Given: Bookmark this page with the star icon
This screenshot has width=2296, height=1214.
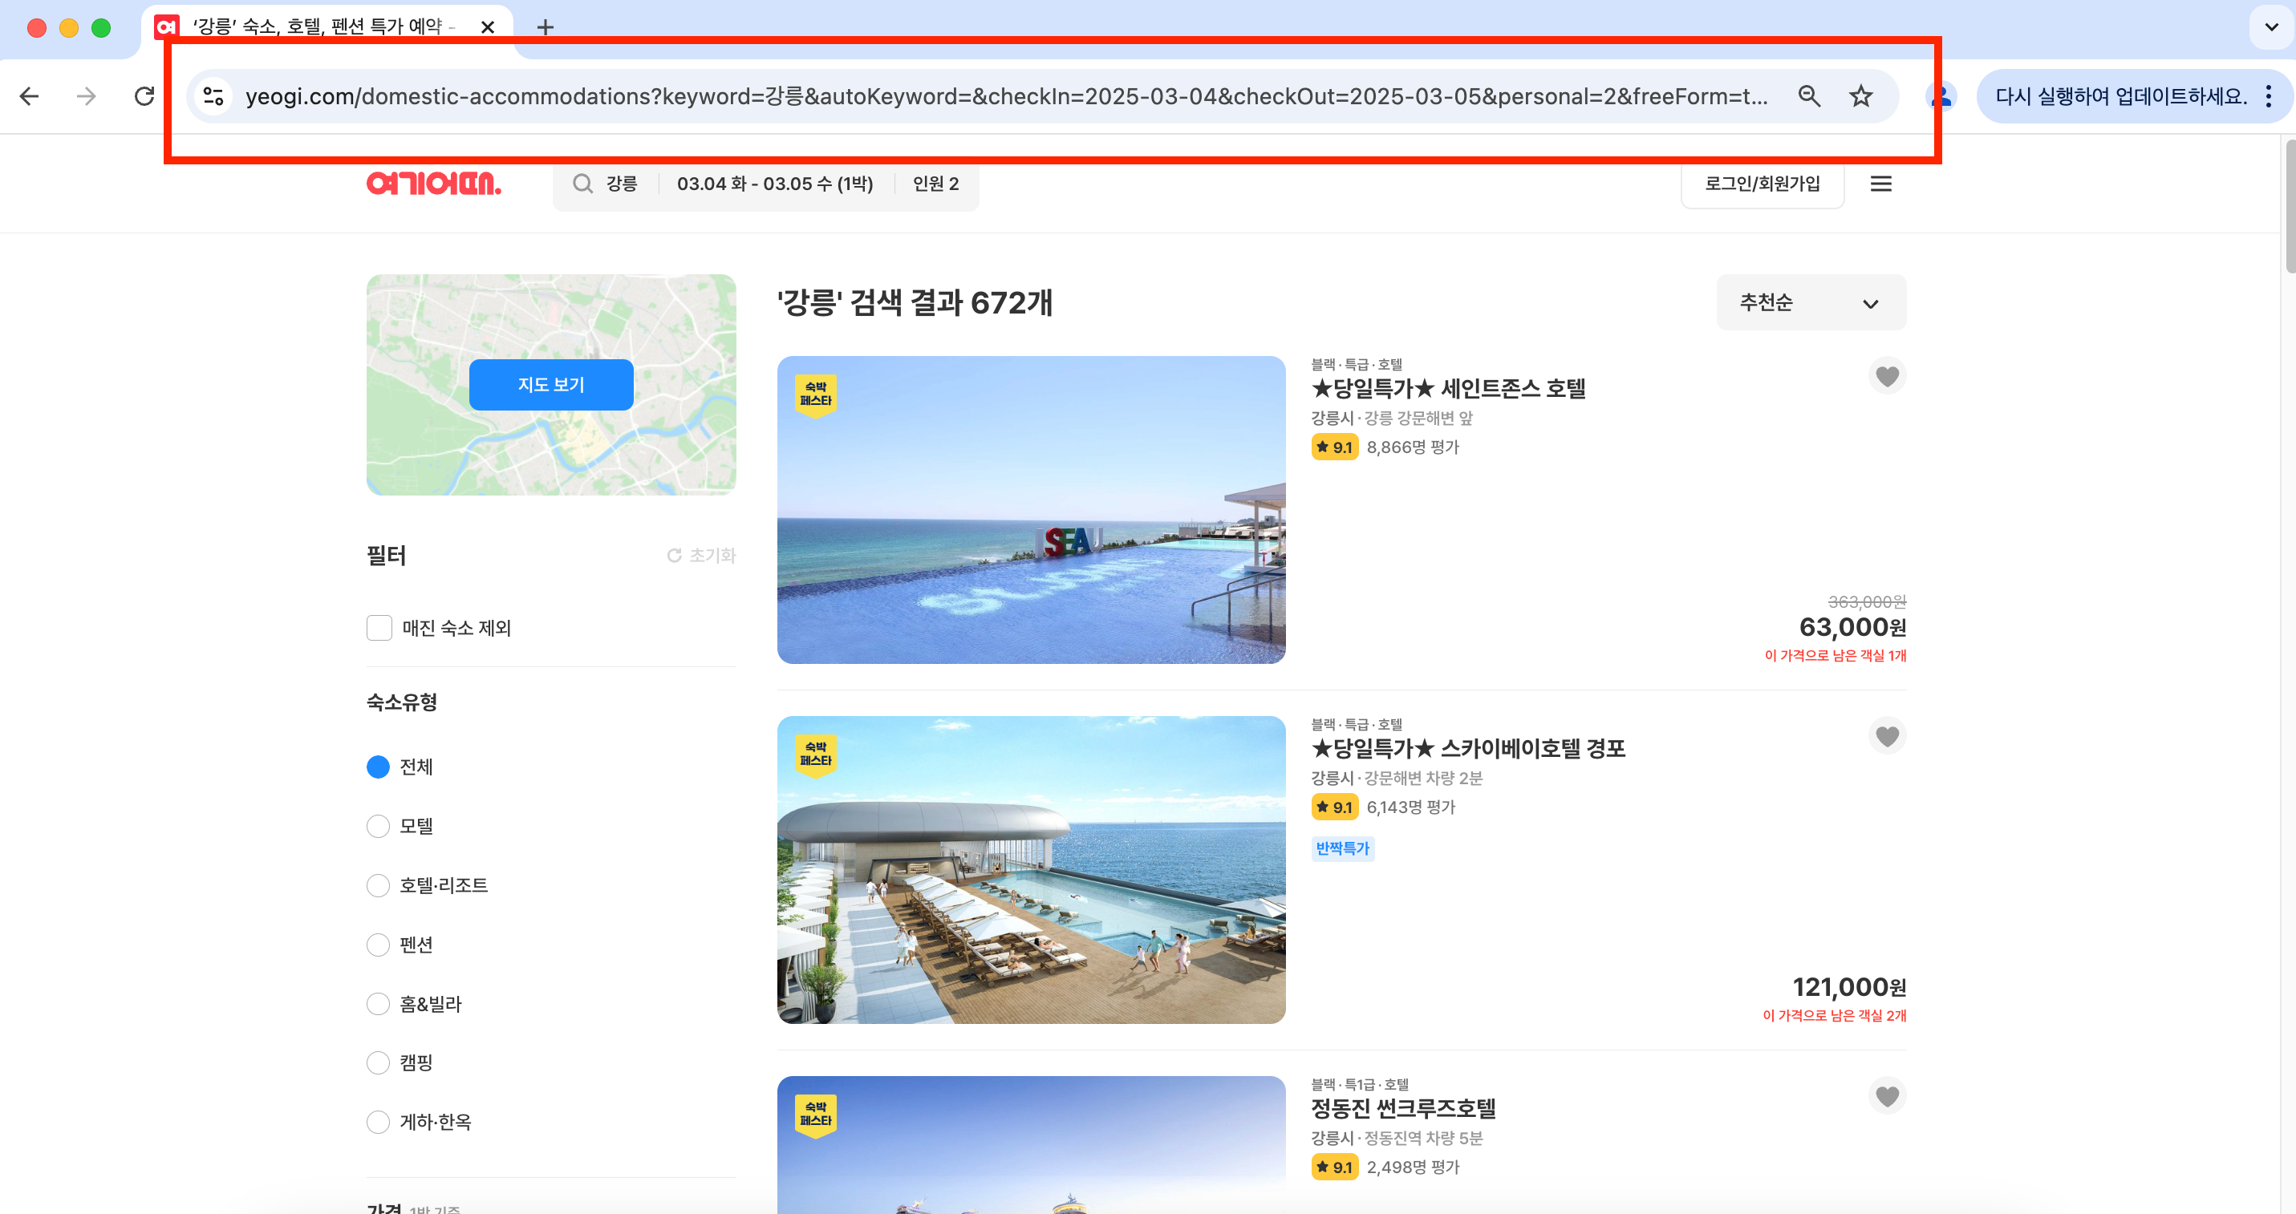Looking at the screenshot, I should [x=1861, y=96].
